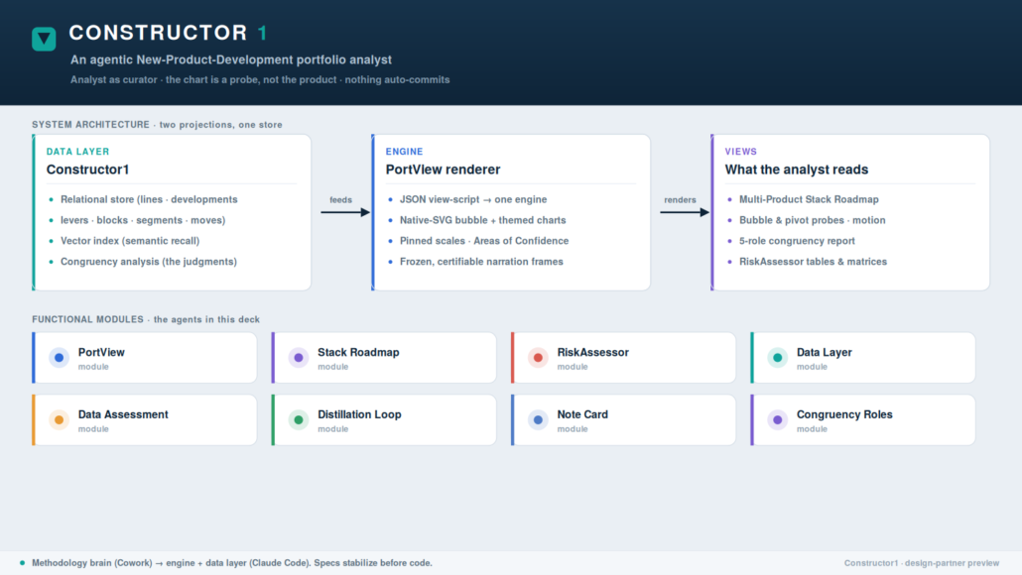Screen dimensions: 1022x575
Task: Open the RiskAssessor module card
Action: [x=624, y=358]
